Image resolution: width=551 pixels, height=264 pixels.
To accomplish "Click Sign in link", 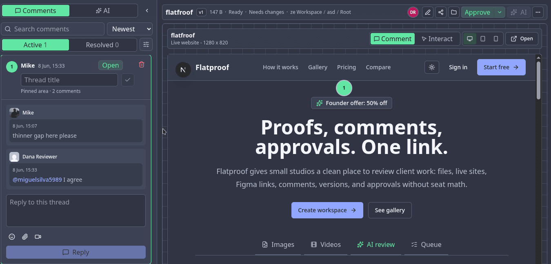I will [x=458, y=67].
